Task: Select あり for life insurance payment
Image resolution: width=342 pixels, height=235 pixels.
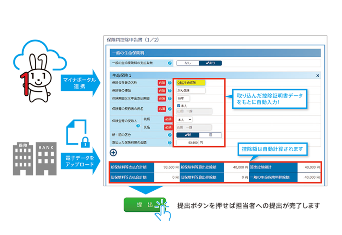Action: (210, 63)
